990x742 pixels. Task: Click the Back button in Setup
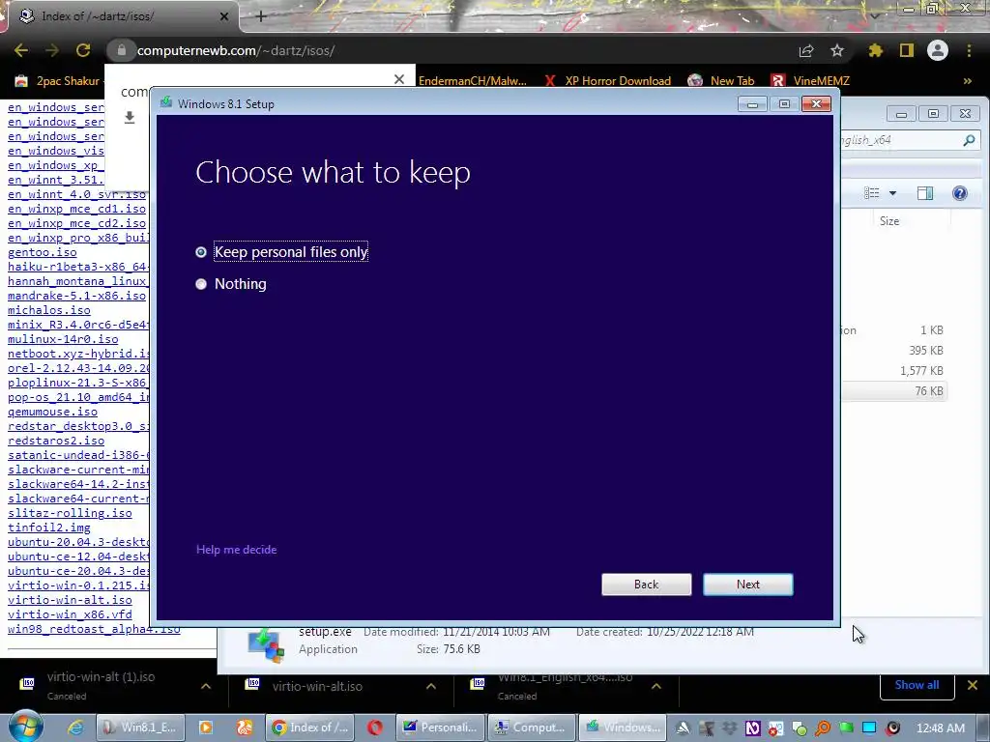click(x=647, y=585)
